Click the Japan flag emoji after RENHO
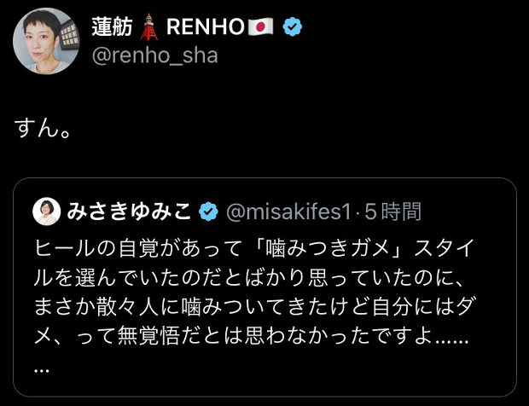The width and height of the screenshot is (529, 406). 259,28
